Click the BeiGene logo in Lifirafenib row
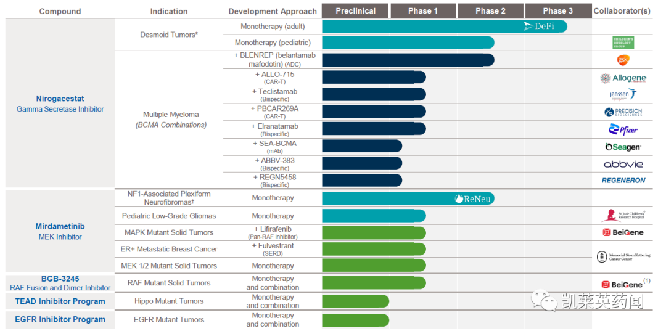This screenshot has height=331, width=666. coord(623,232)
